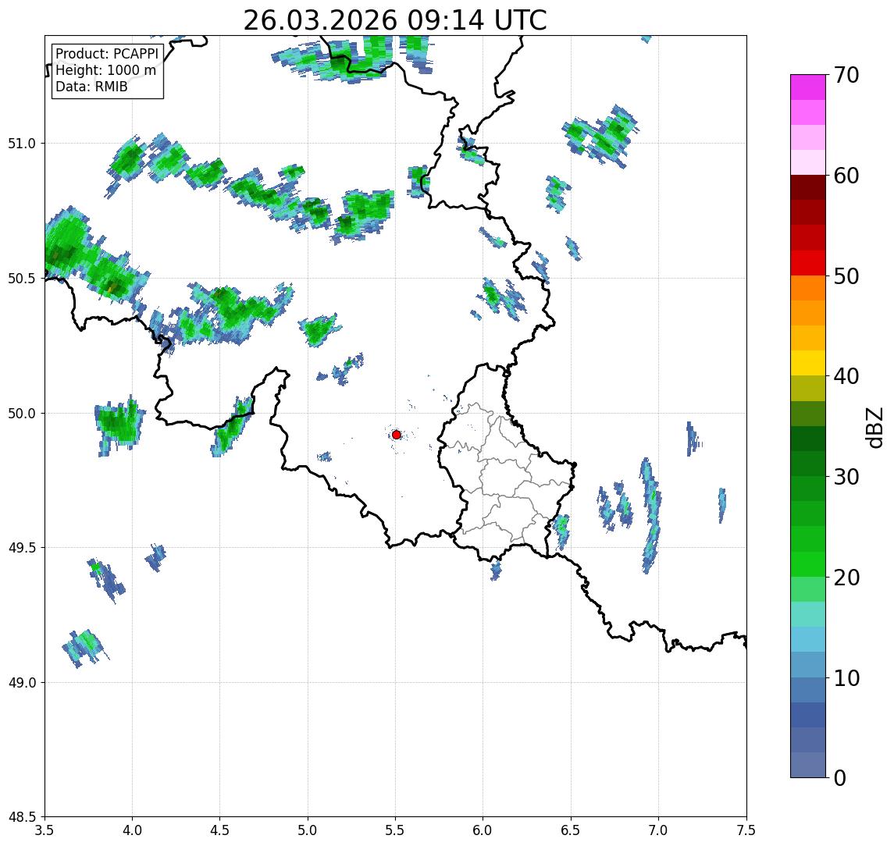Click the colorbar tick label 0
The width and height of the screenshot is (894, 846).
(840, 777)
